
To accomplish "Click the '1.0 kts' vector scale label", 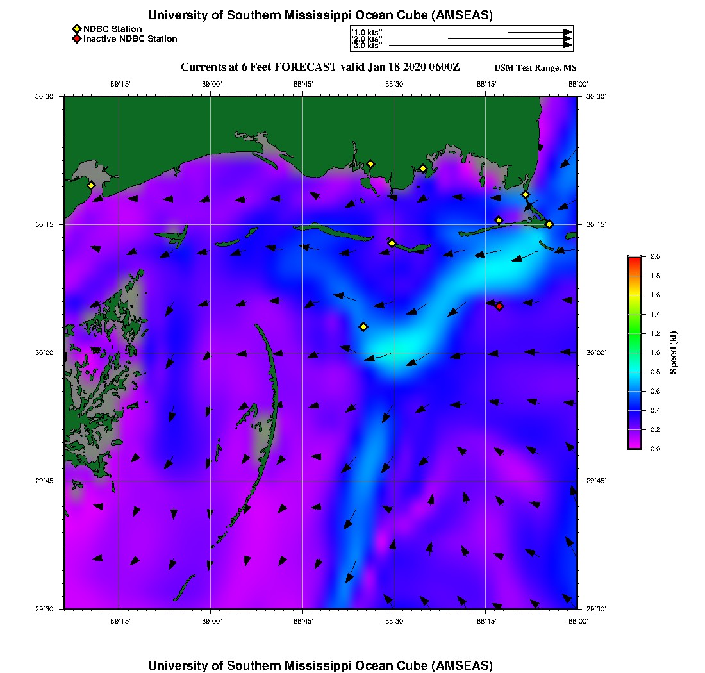I will pos(367,33).
